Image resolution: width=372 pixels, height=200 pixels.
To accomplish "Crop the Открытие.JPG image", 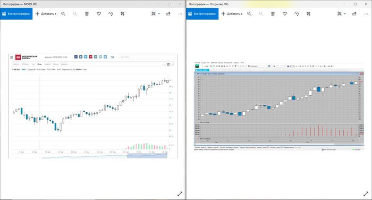I will pyautogui.click(x=308, y=14).
